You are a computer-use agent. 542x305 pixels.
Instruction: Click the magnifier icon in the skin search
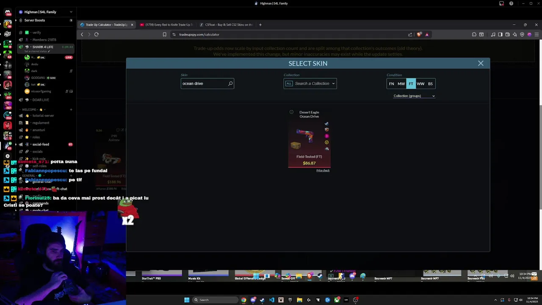[230, 83]
